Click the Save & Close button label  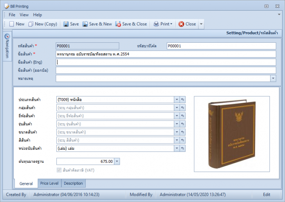click(135, 24)
